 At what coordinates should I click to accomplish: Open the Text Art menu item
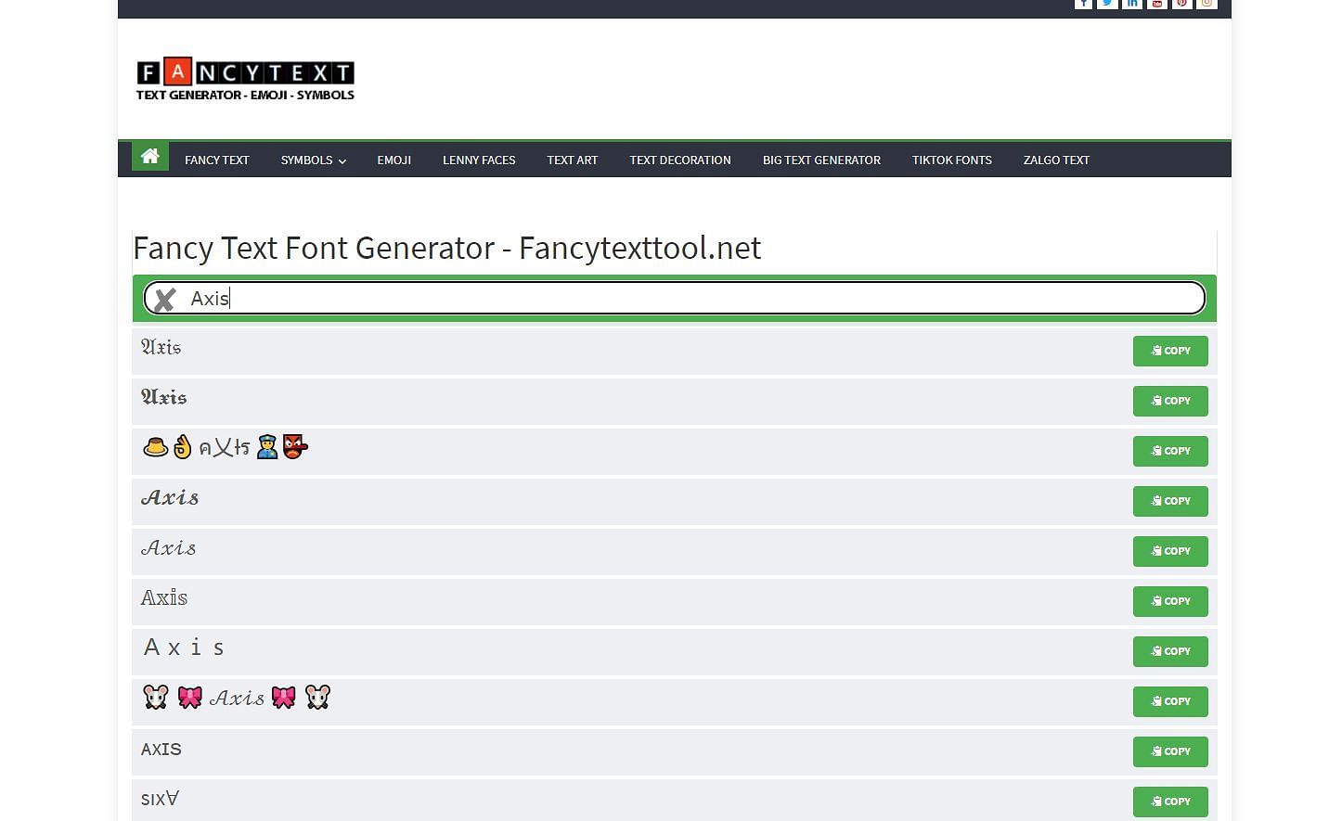pos(572,160)
